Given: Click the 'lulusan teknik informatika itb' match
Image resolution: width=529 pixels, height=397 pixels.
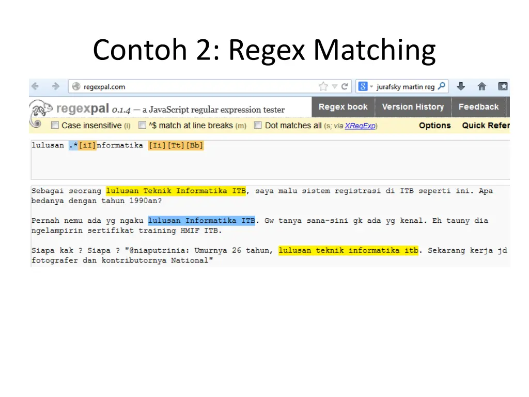Looking at the screenshot, I should pos(348,250).
